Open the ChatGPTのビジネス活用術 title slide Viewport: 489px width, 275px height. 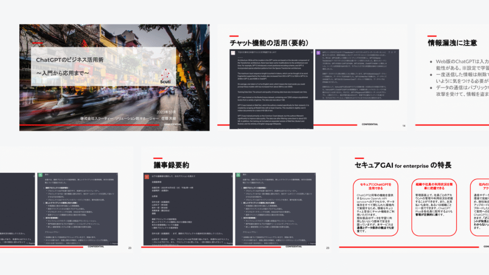[115, 78]
